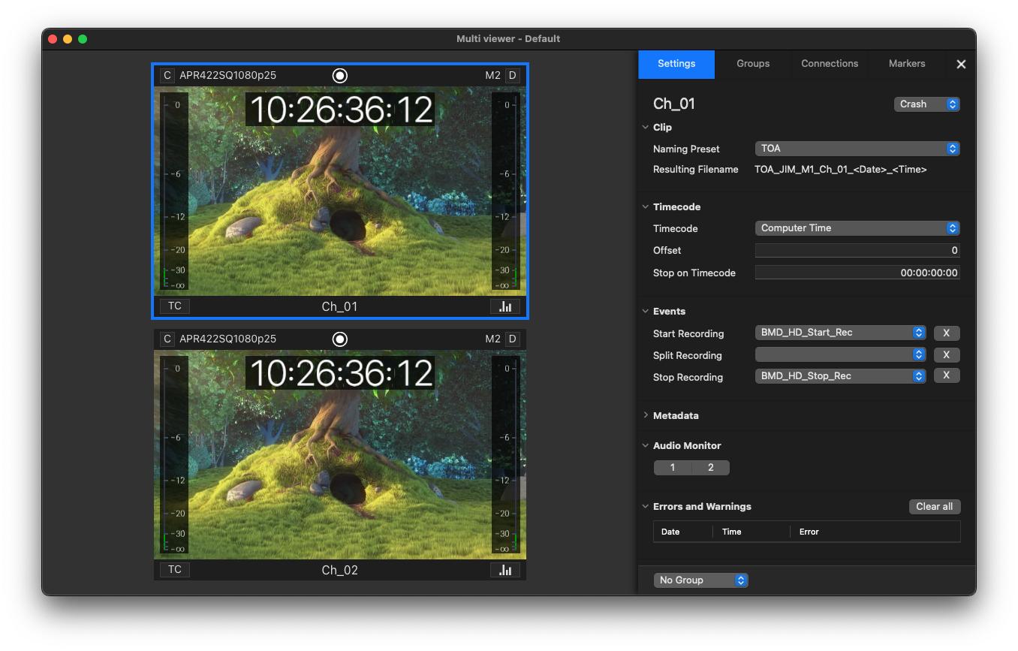Toggle audio monitor channel 1

[x=673, y=468]
